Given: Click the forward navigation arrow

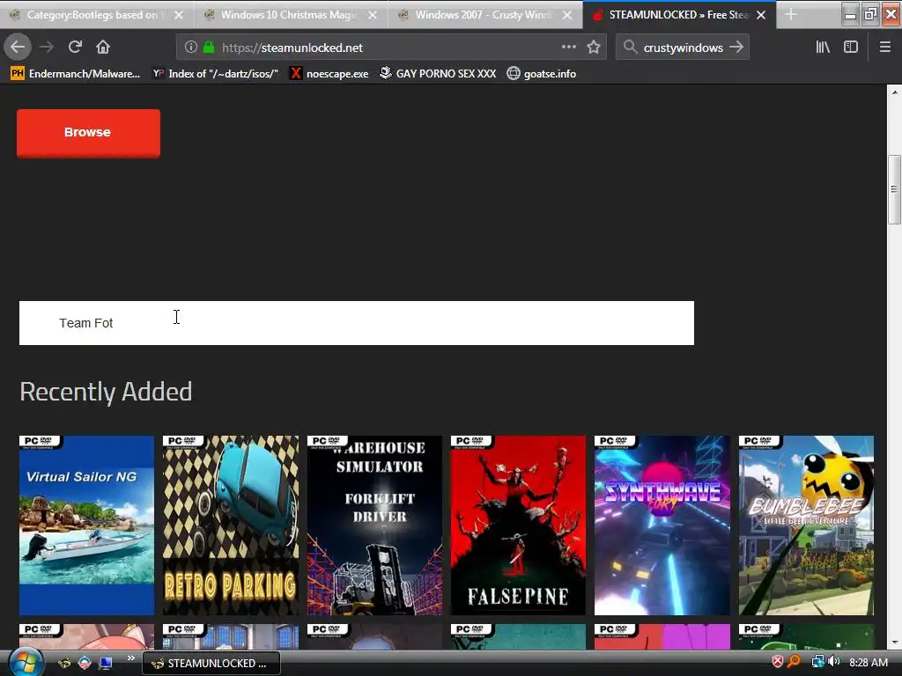Looking at the screenshot, I should click(x=47, y=48).
